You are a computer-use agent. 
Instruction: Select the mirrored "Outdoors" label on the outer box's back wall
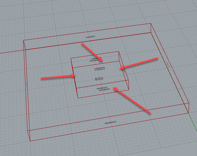90,37
